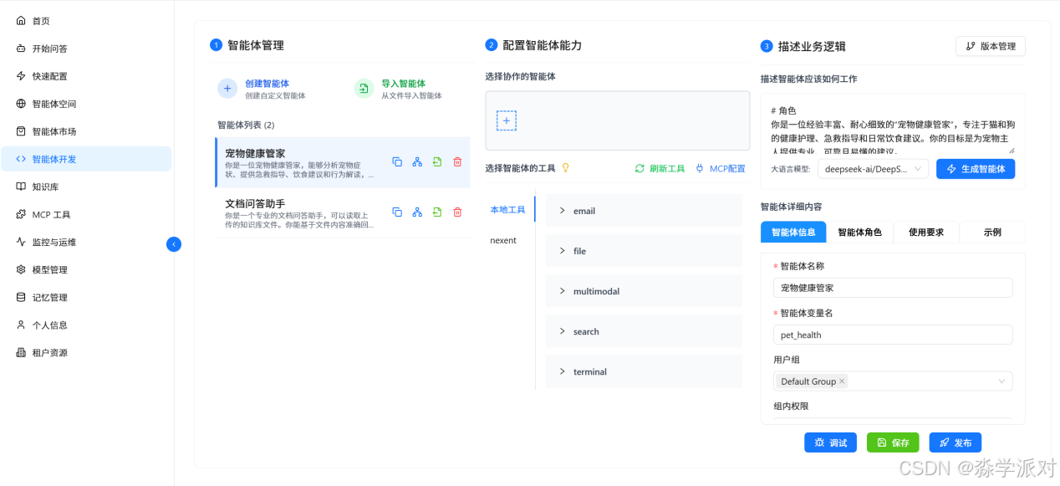Open MCP 工具 in the left sidebar
Screen dimensions: 1060x486
50,213
